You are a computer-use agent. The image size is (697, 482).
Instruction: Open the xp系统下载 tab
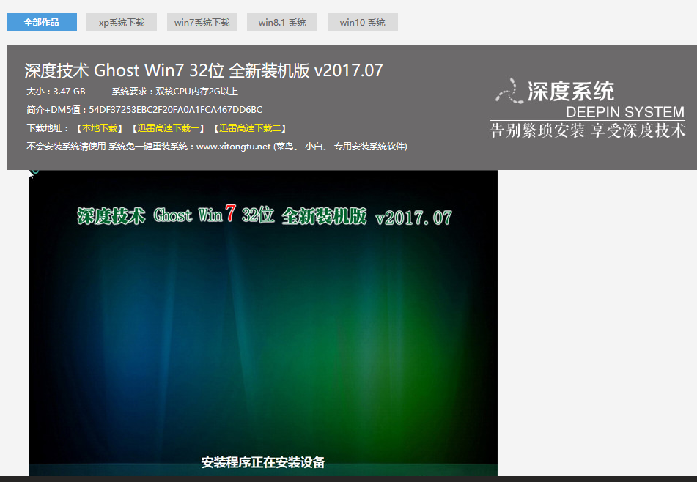pyautogui.click(x=122, y=22)
